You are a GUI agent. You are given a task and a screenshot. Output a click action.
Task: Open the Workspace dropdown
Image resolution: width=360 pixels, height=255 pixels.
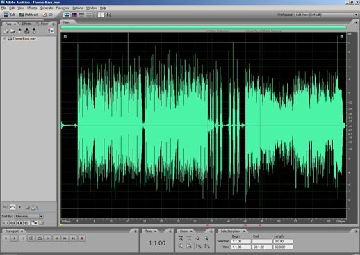(327, 15)
